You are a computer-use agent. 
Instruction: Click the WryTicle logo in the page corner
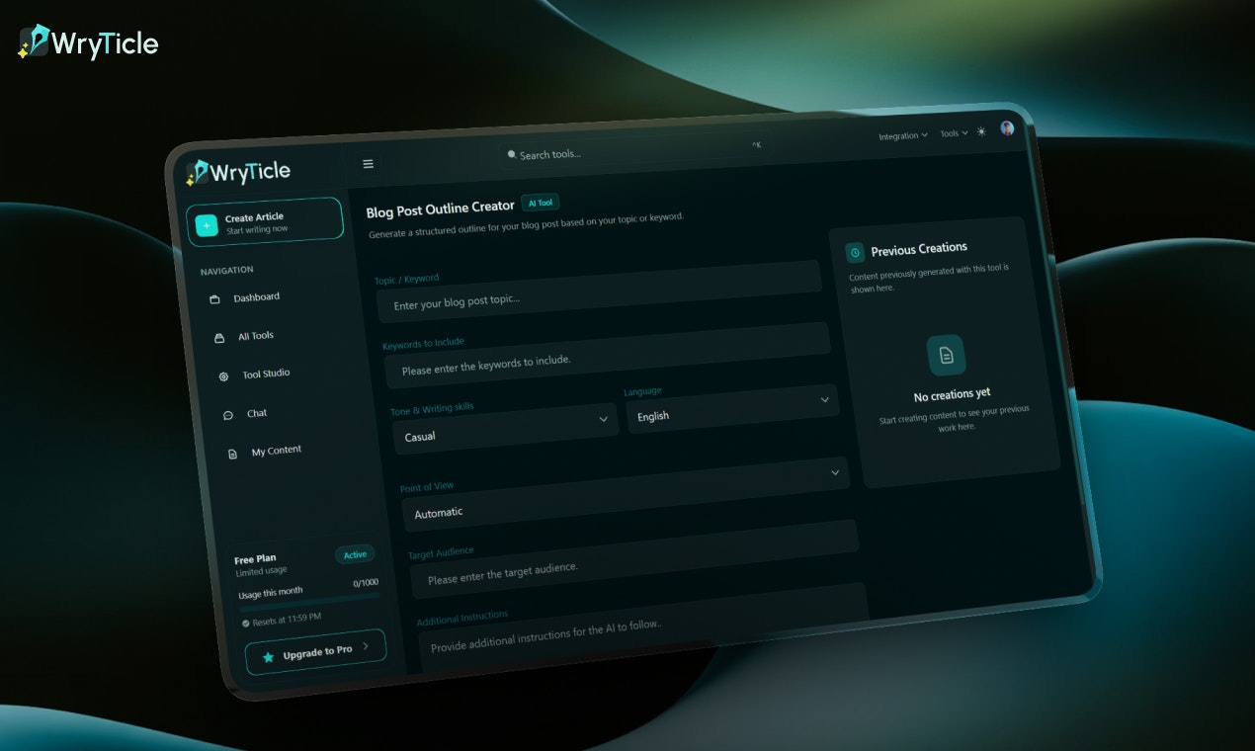pos(88,42)
